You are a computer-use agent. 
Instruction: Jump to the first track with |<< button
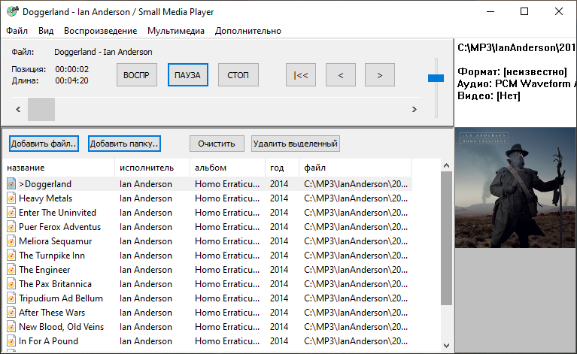(x=301, y=75)
